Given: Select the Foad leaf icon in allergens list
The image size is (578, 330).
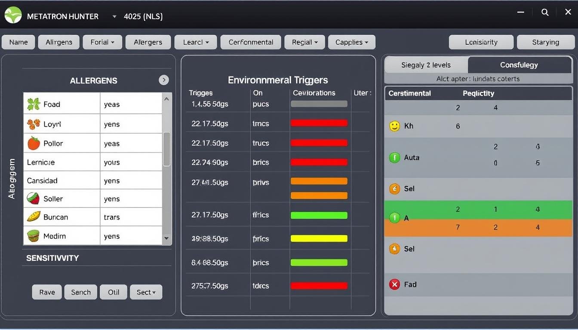Looking at the screenshot, I should tap(34, 104).
